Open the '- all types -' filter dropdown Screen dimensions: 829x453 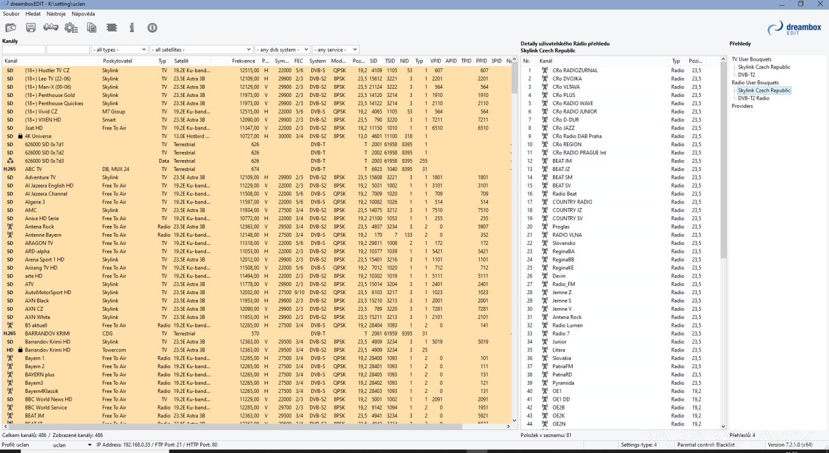pos(119,49)
